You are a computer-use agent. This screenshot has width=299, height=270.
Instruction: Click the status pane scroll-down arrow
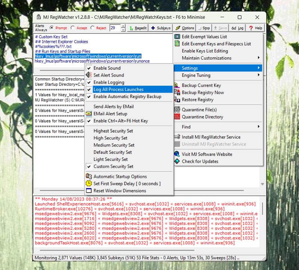(262, 184)
